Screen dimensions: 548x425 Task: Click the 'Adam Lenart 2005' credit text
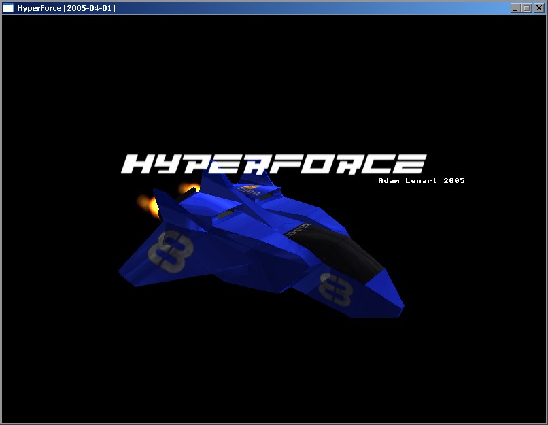pos(421,181)
